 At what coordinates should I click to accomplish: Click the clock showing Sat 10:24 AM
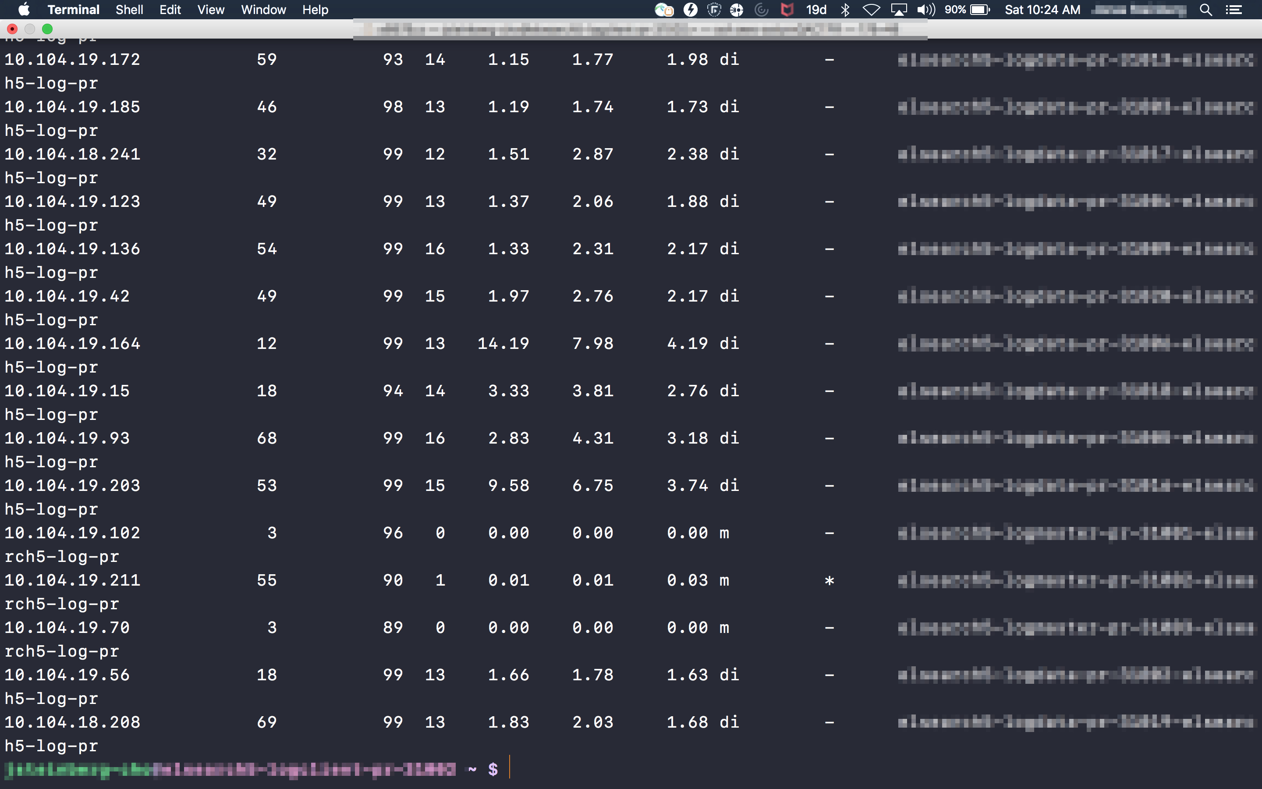1042,9
